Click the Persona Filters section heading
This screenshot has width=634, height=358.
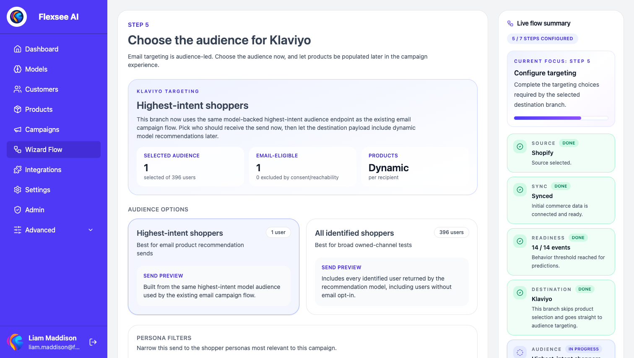point(164,338)
